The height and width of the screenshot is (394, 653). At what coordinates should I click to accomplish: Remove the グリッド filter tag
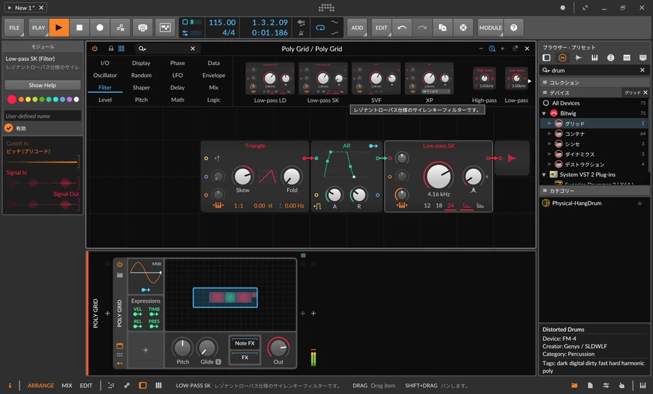pyautogui.click(x=645, y=93)
